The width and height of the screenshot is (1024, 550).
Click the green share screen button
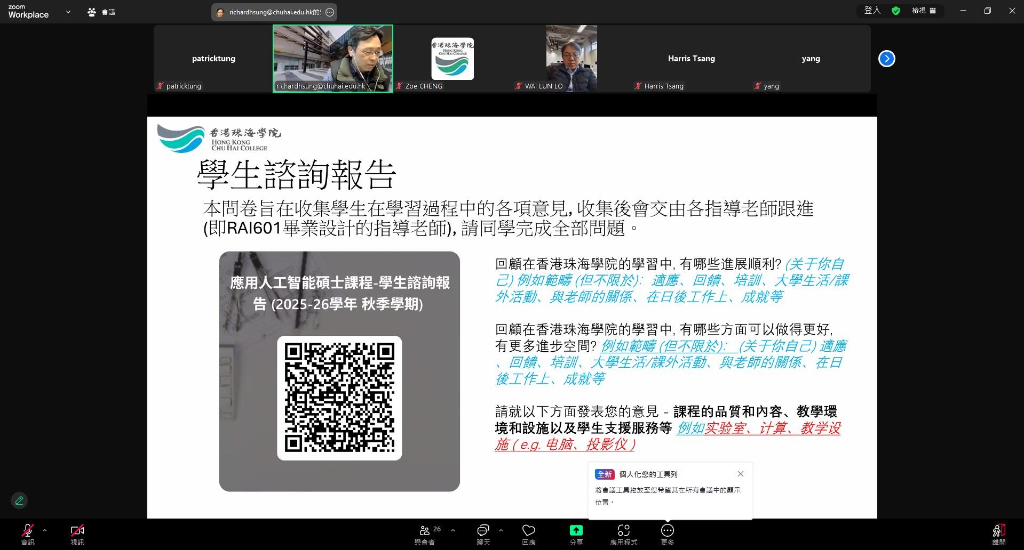(x=576, y=533)
